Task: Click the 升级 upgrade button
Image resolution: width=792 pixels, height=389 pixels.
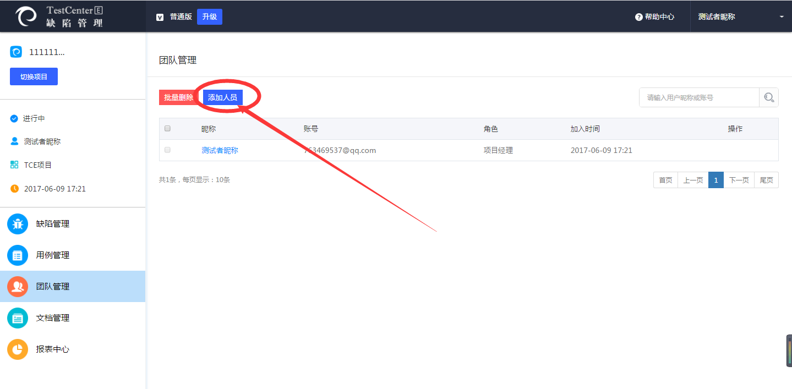Action: (209, 17)
